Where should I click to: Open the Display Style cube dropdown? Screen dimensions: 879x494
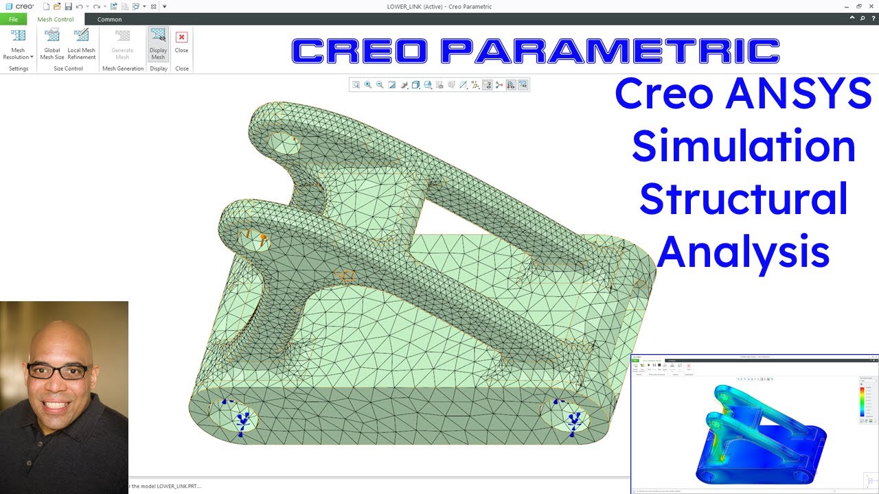click(x=415, y=85)
